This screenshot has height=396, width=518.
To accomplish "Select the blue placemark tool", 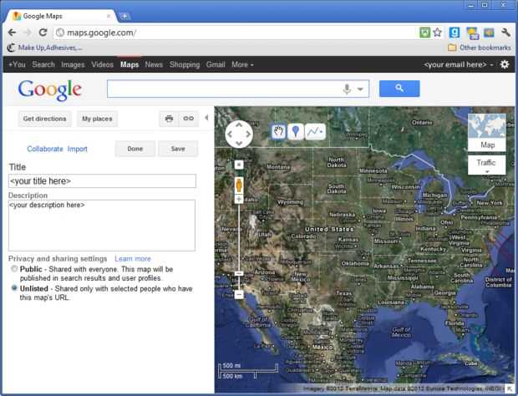I will pos(296,131).
